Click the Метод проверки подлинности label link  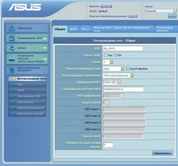tap(81, 75)
